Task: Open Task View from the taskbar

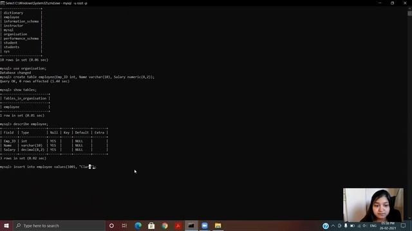Action: coord(124,225)
